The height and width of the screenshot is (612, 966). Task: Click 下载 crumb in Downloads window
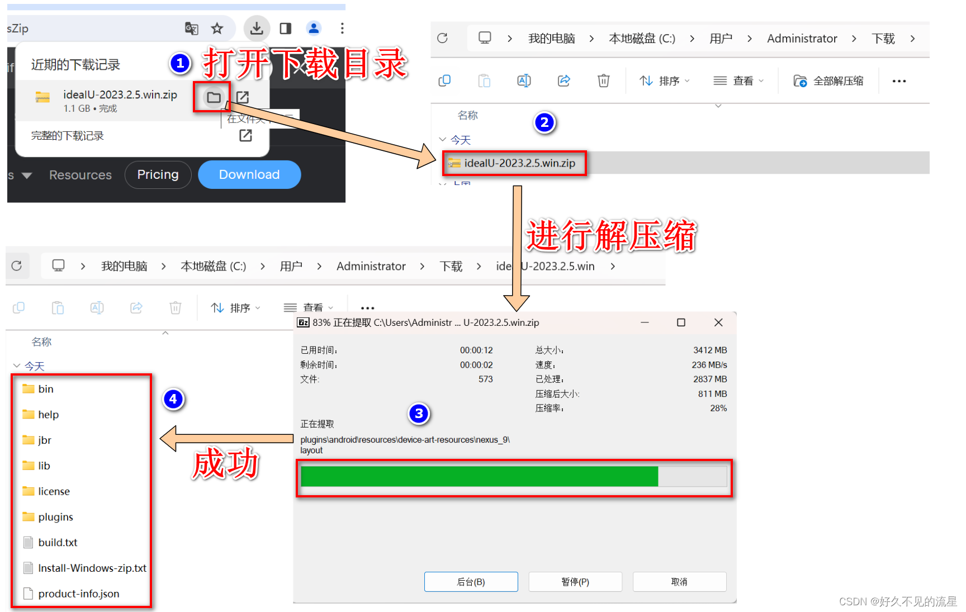883,39
